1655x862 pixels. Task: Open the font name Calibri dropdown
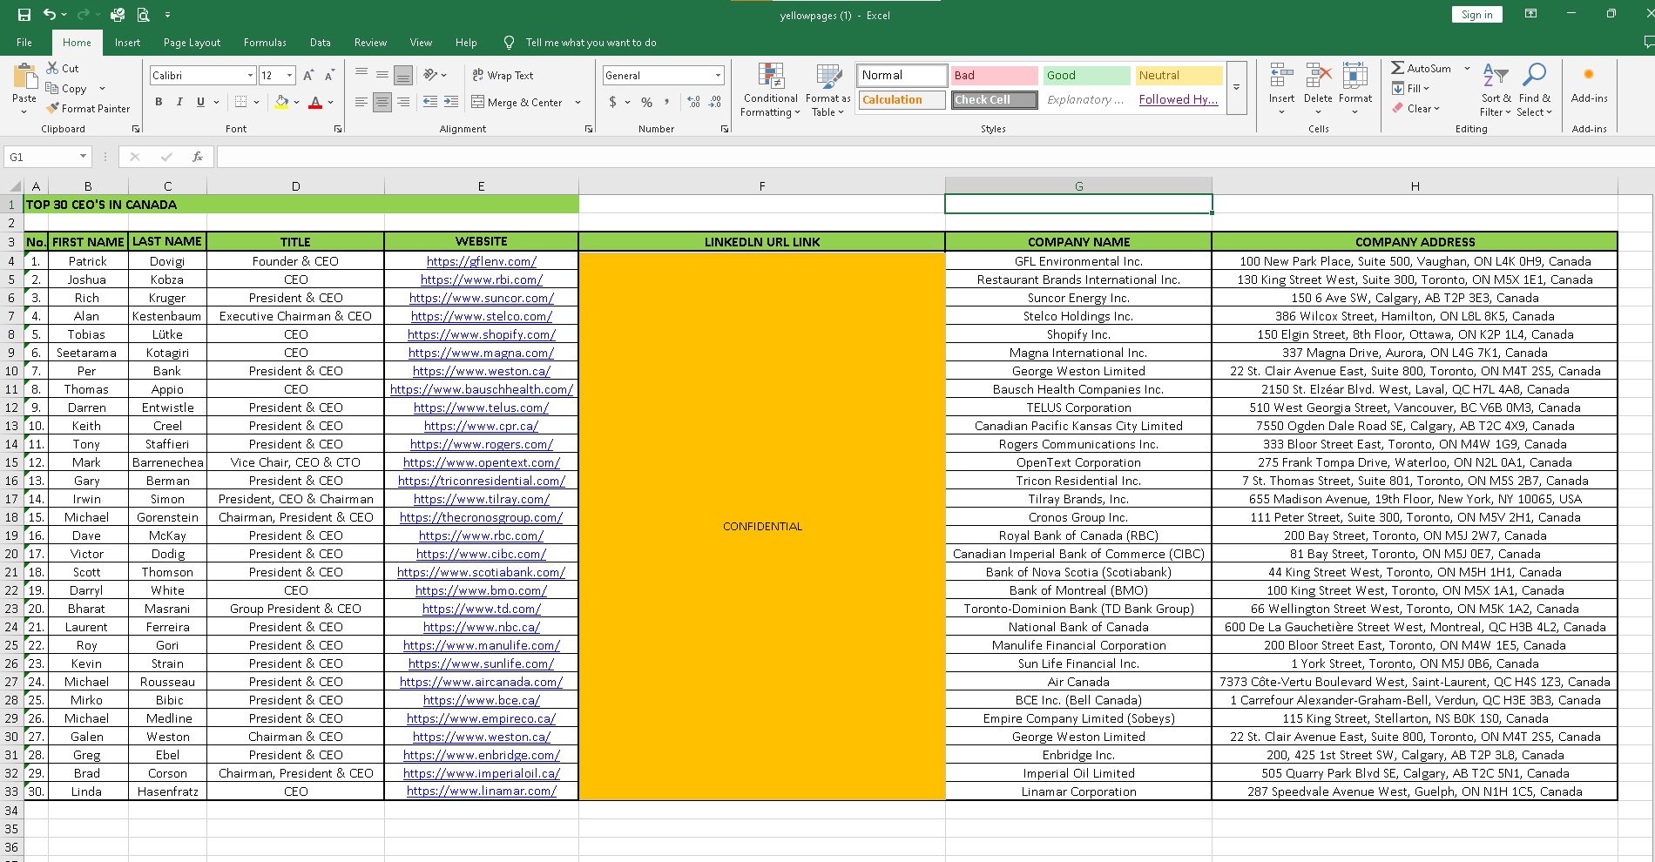click(250, 76)
